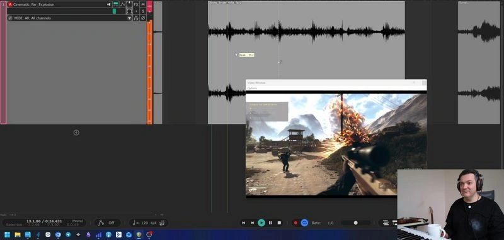Stop playback in transport bar

[279, 222]
